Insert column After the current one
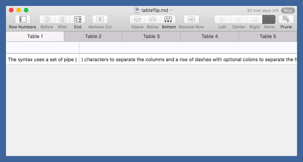 pyautogui.click(x=62, y=19)
